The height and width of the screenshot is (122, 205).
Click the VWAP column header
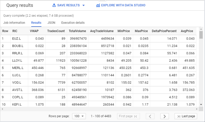click(x=34, y=31)
